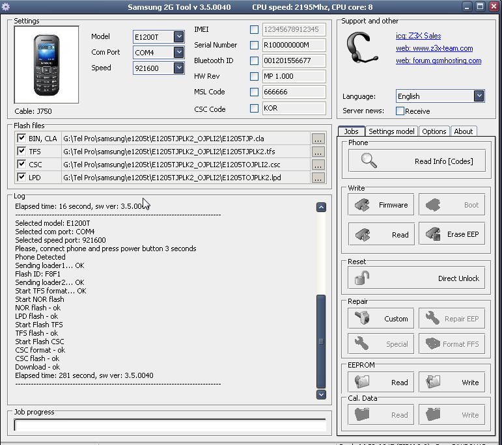Image resolution: width=502 pixels, height=445 pixels.
Task: Click the log scroll down arrow
Action: (x=321, y=394)
